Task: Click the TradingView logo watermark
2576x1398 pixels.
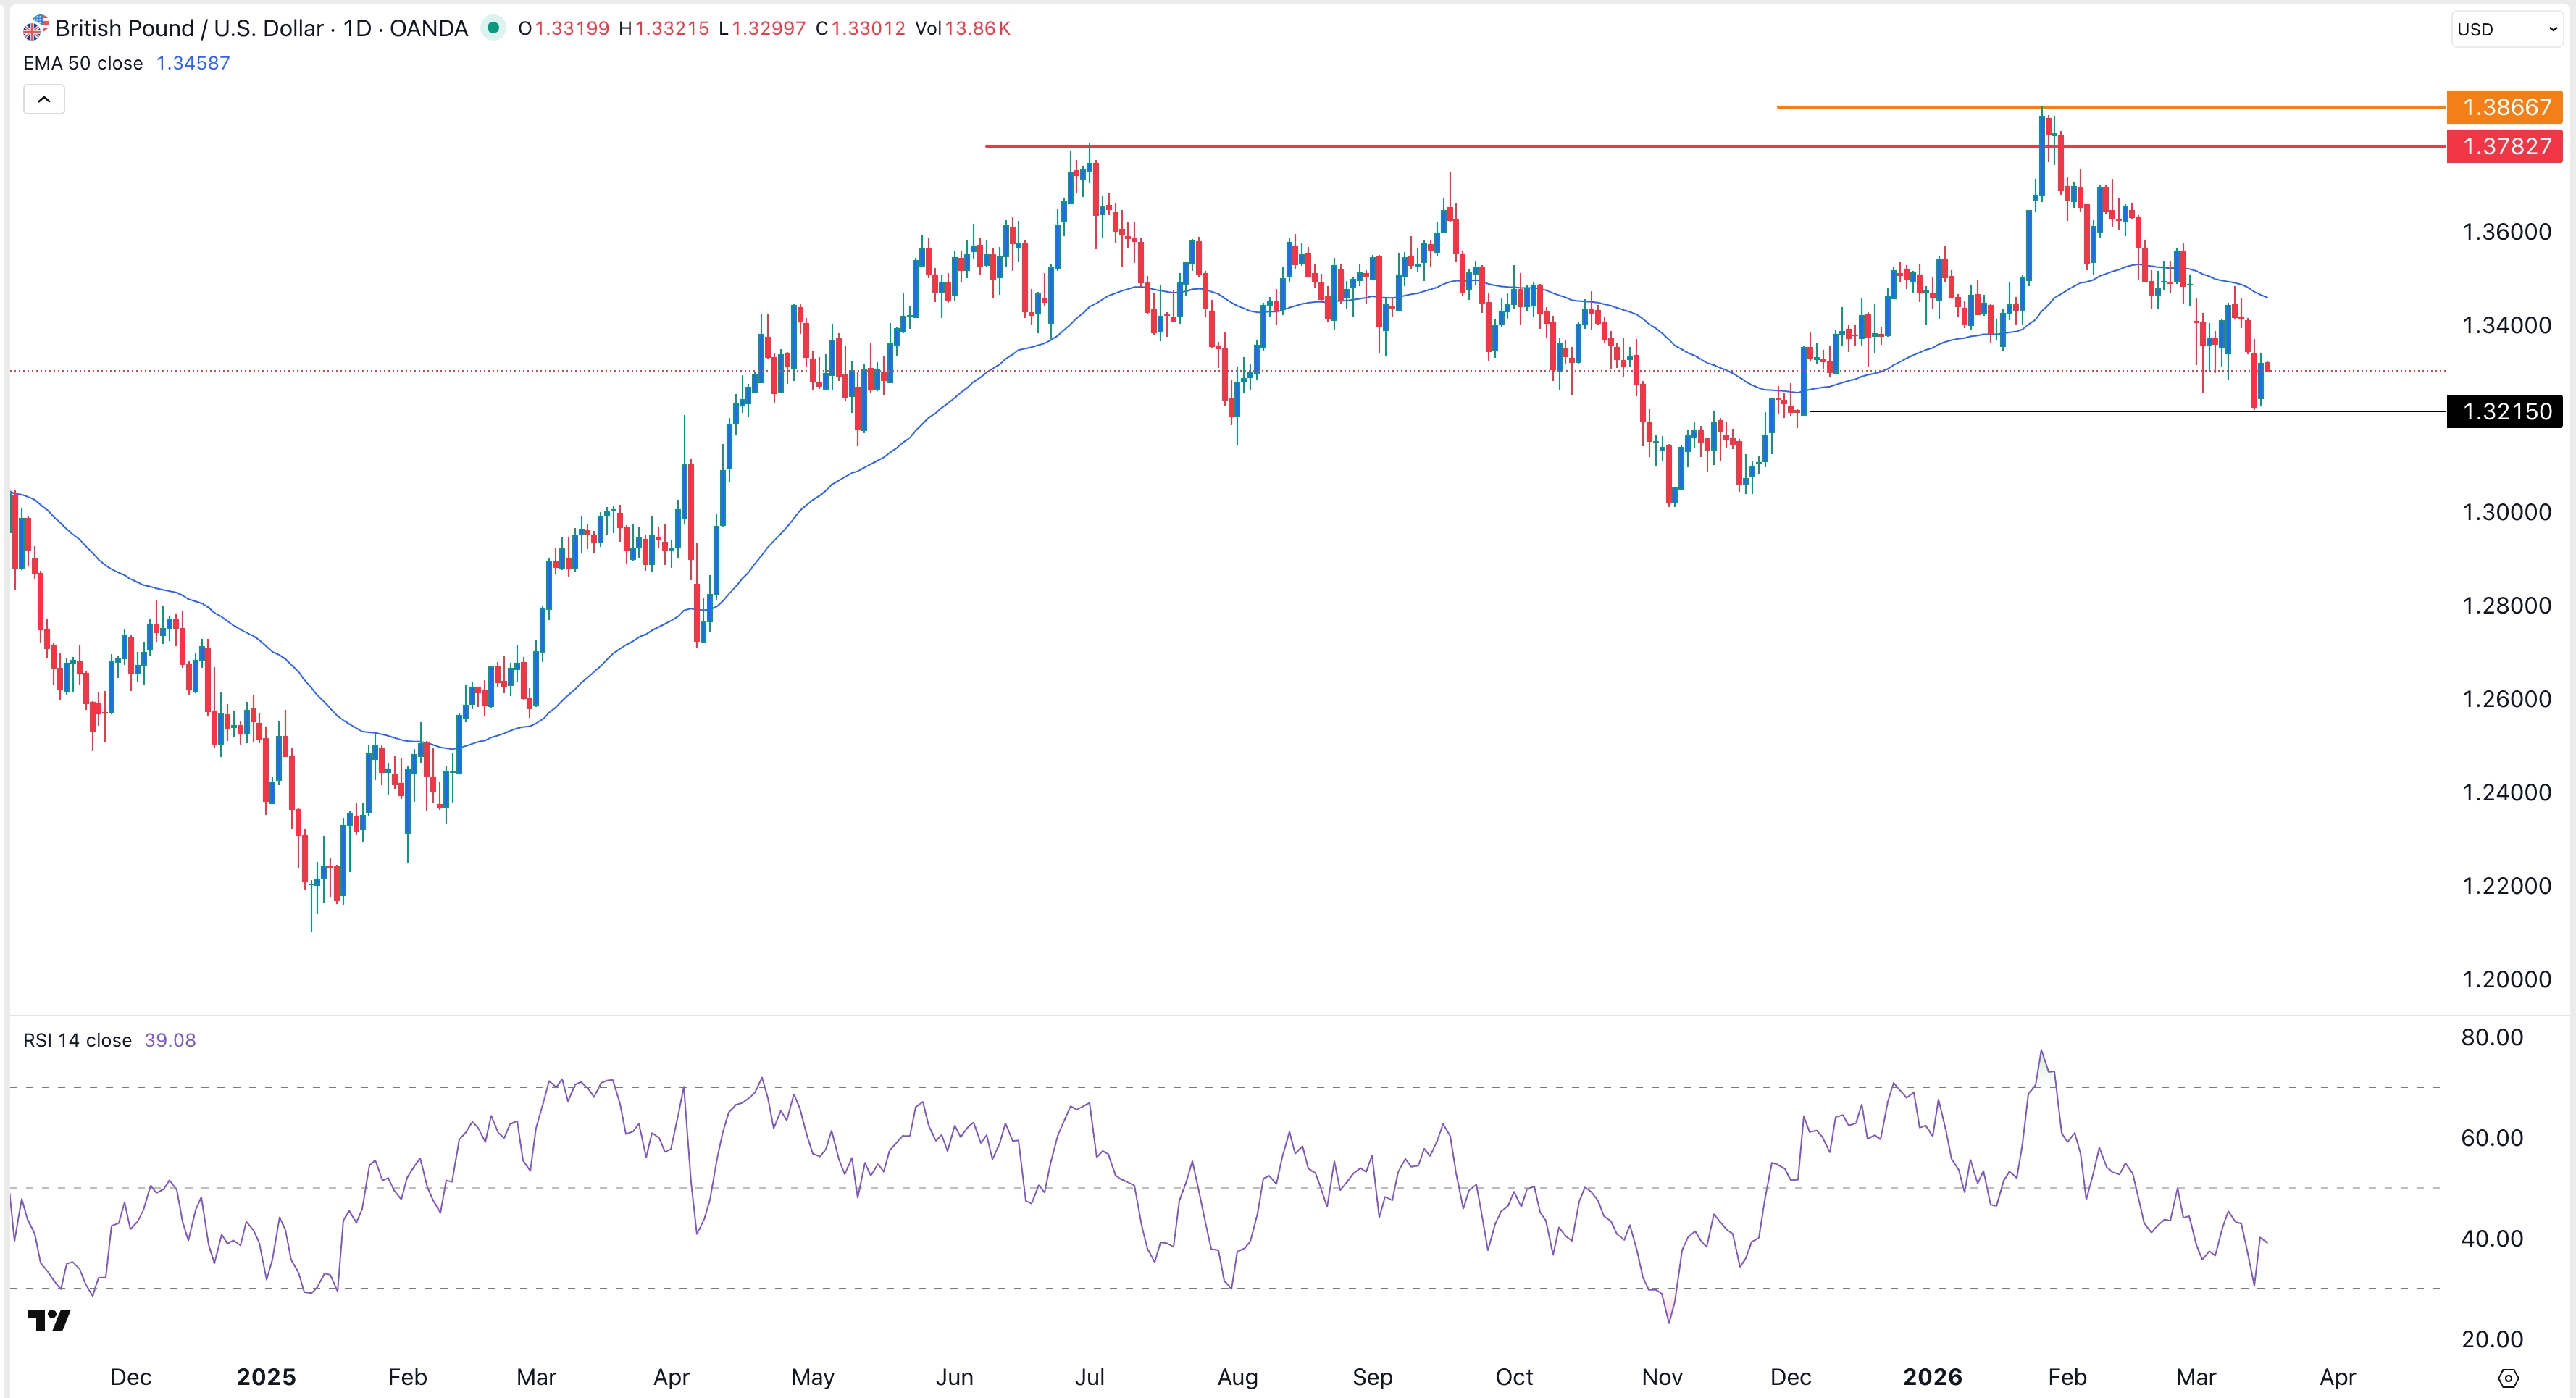Action: click(48, 1321)
